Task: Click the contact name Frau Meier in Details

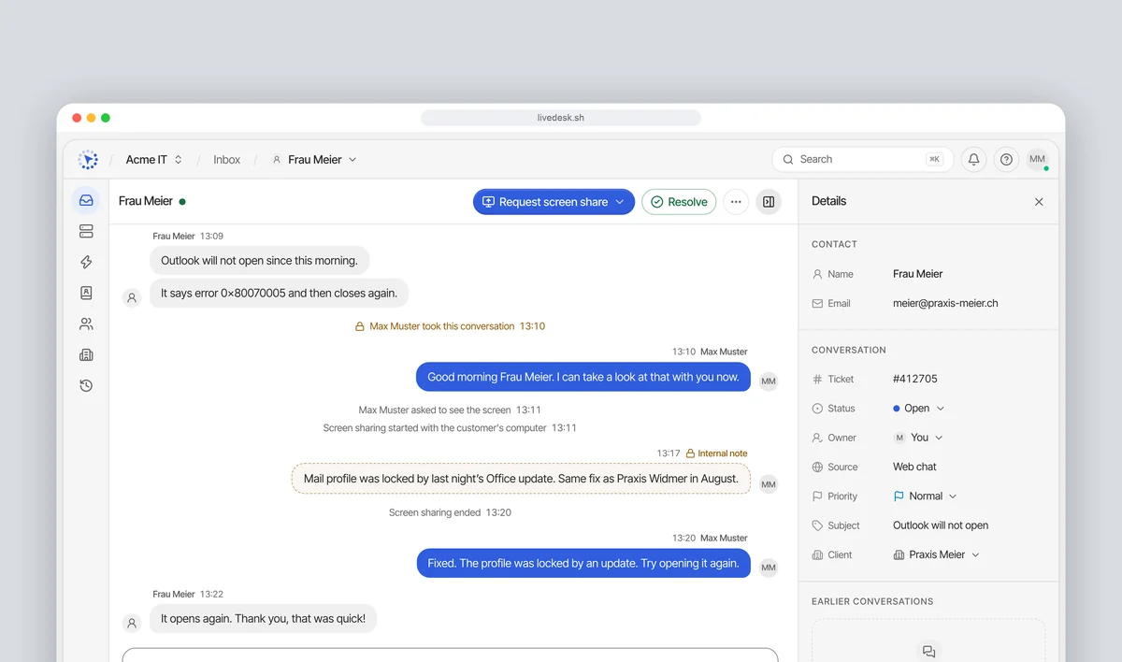Action: coord(918,274)
